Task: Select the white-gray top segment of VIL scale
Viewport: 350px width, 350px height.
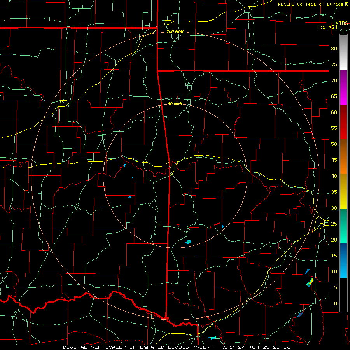Action: point(343,52)
